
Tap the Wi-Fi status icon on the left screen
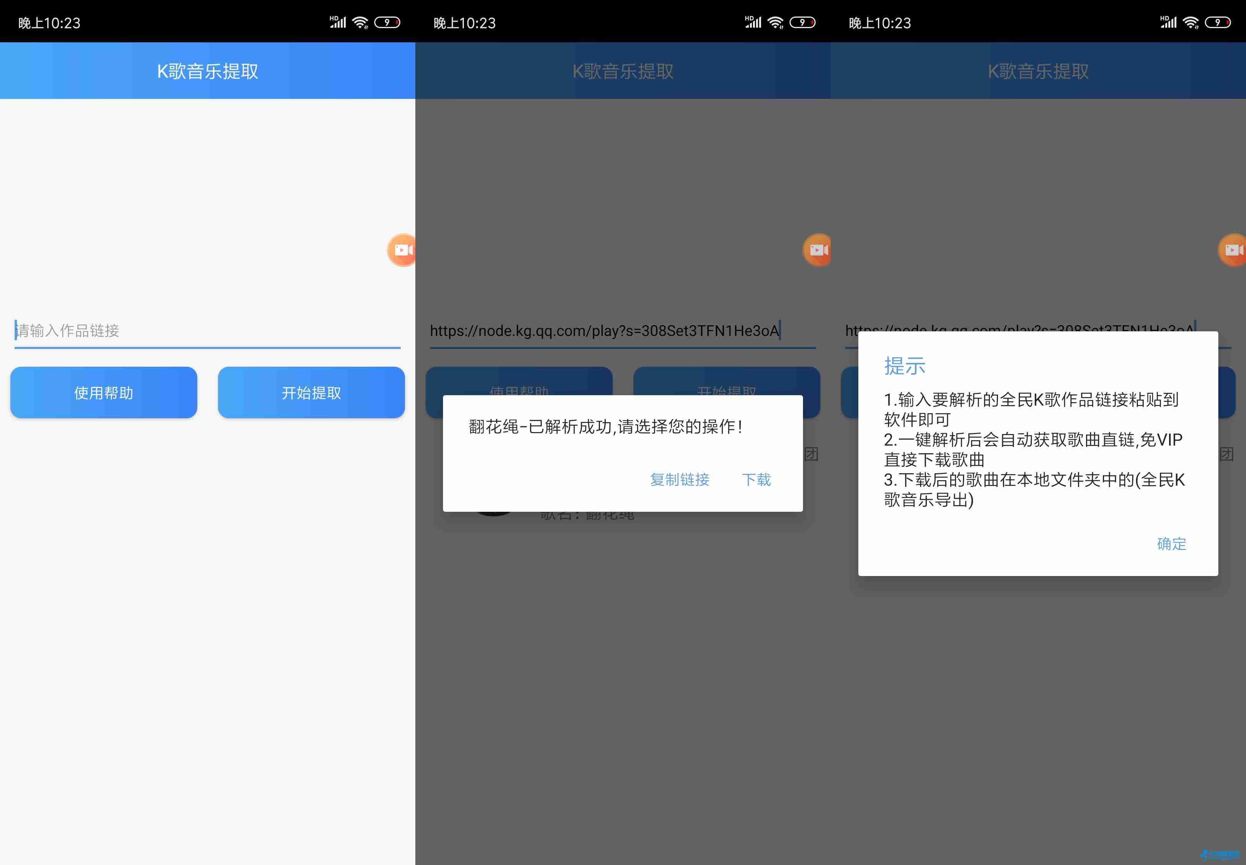[360, 22]
